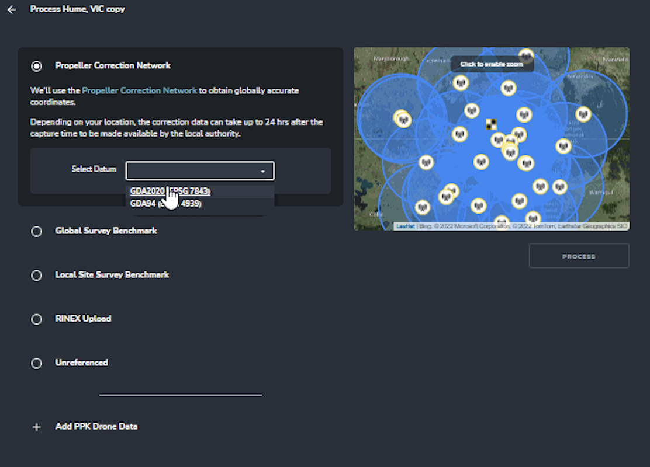The width and height of the screenshot is (650, 467).
Task: Choose GDA2020 (EPSG 7843) from the datum list
Action: pos(170,190)
